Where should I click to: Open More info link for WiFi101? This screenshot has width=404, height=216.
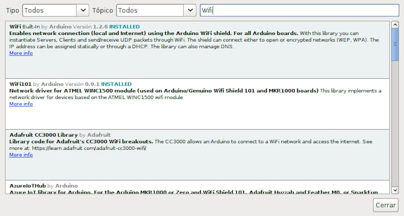pos(21,104)
